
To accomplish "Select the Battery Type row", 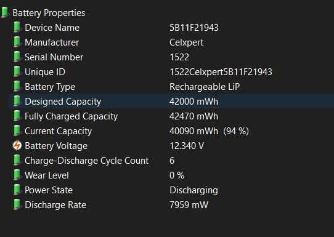I will (173, 87).
